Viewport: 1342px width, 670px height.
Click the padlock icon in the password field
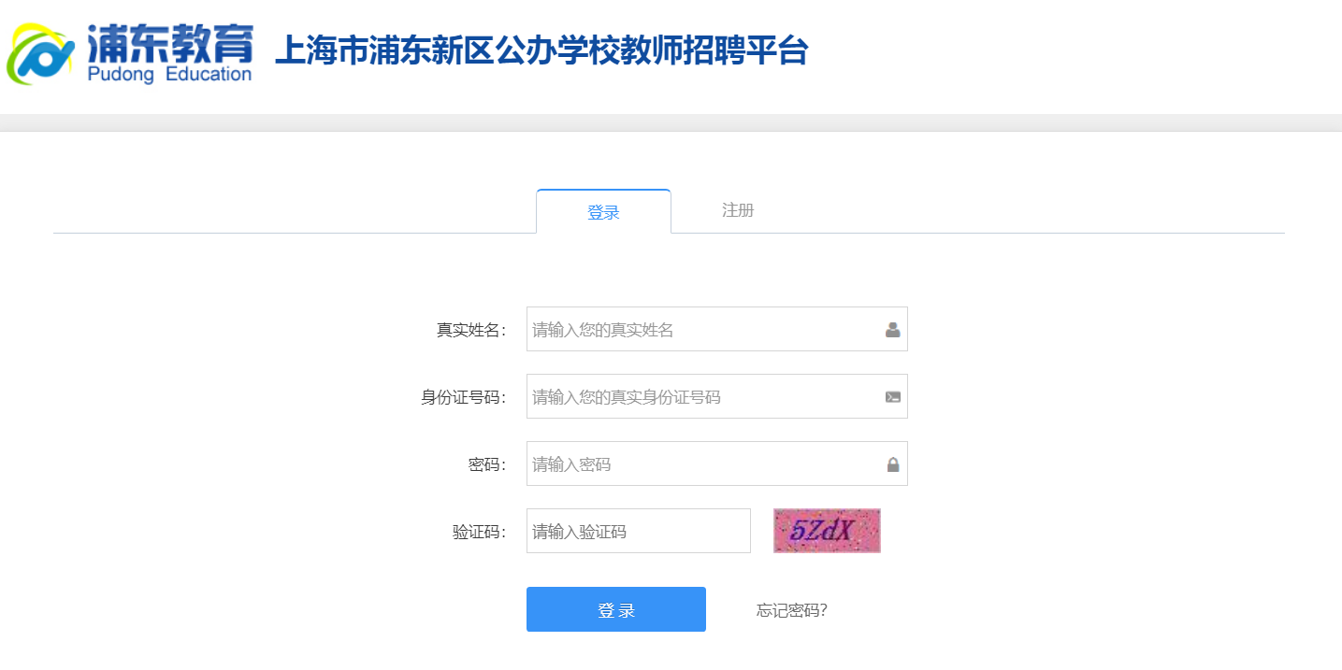click(892, 464)
